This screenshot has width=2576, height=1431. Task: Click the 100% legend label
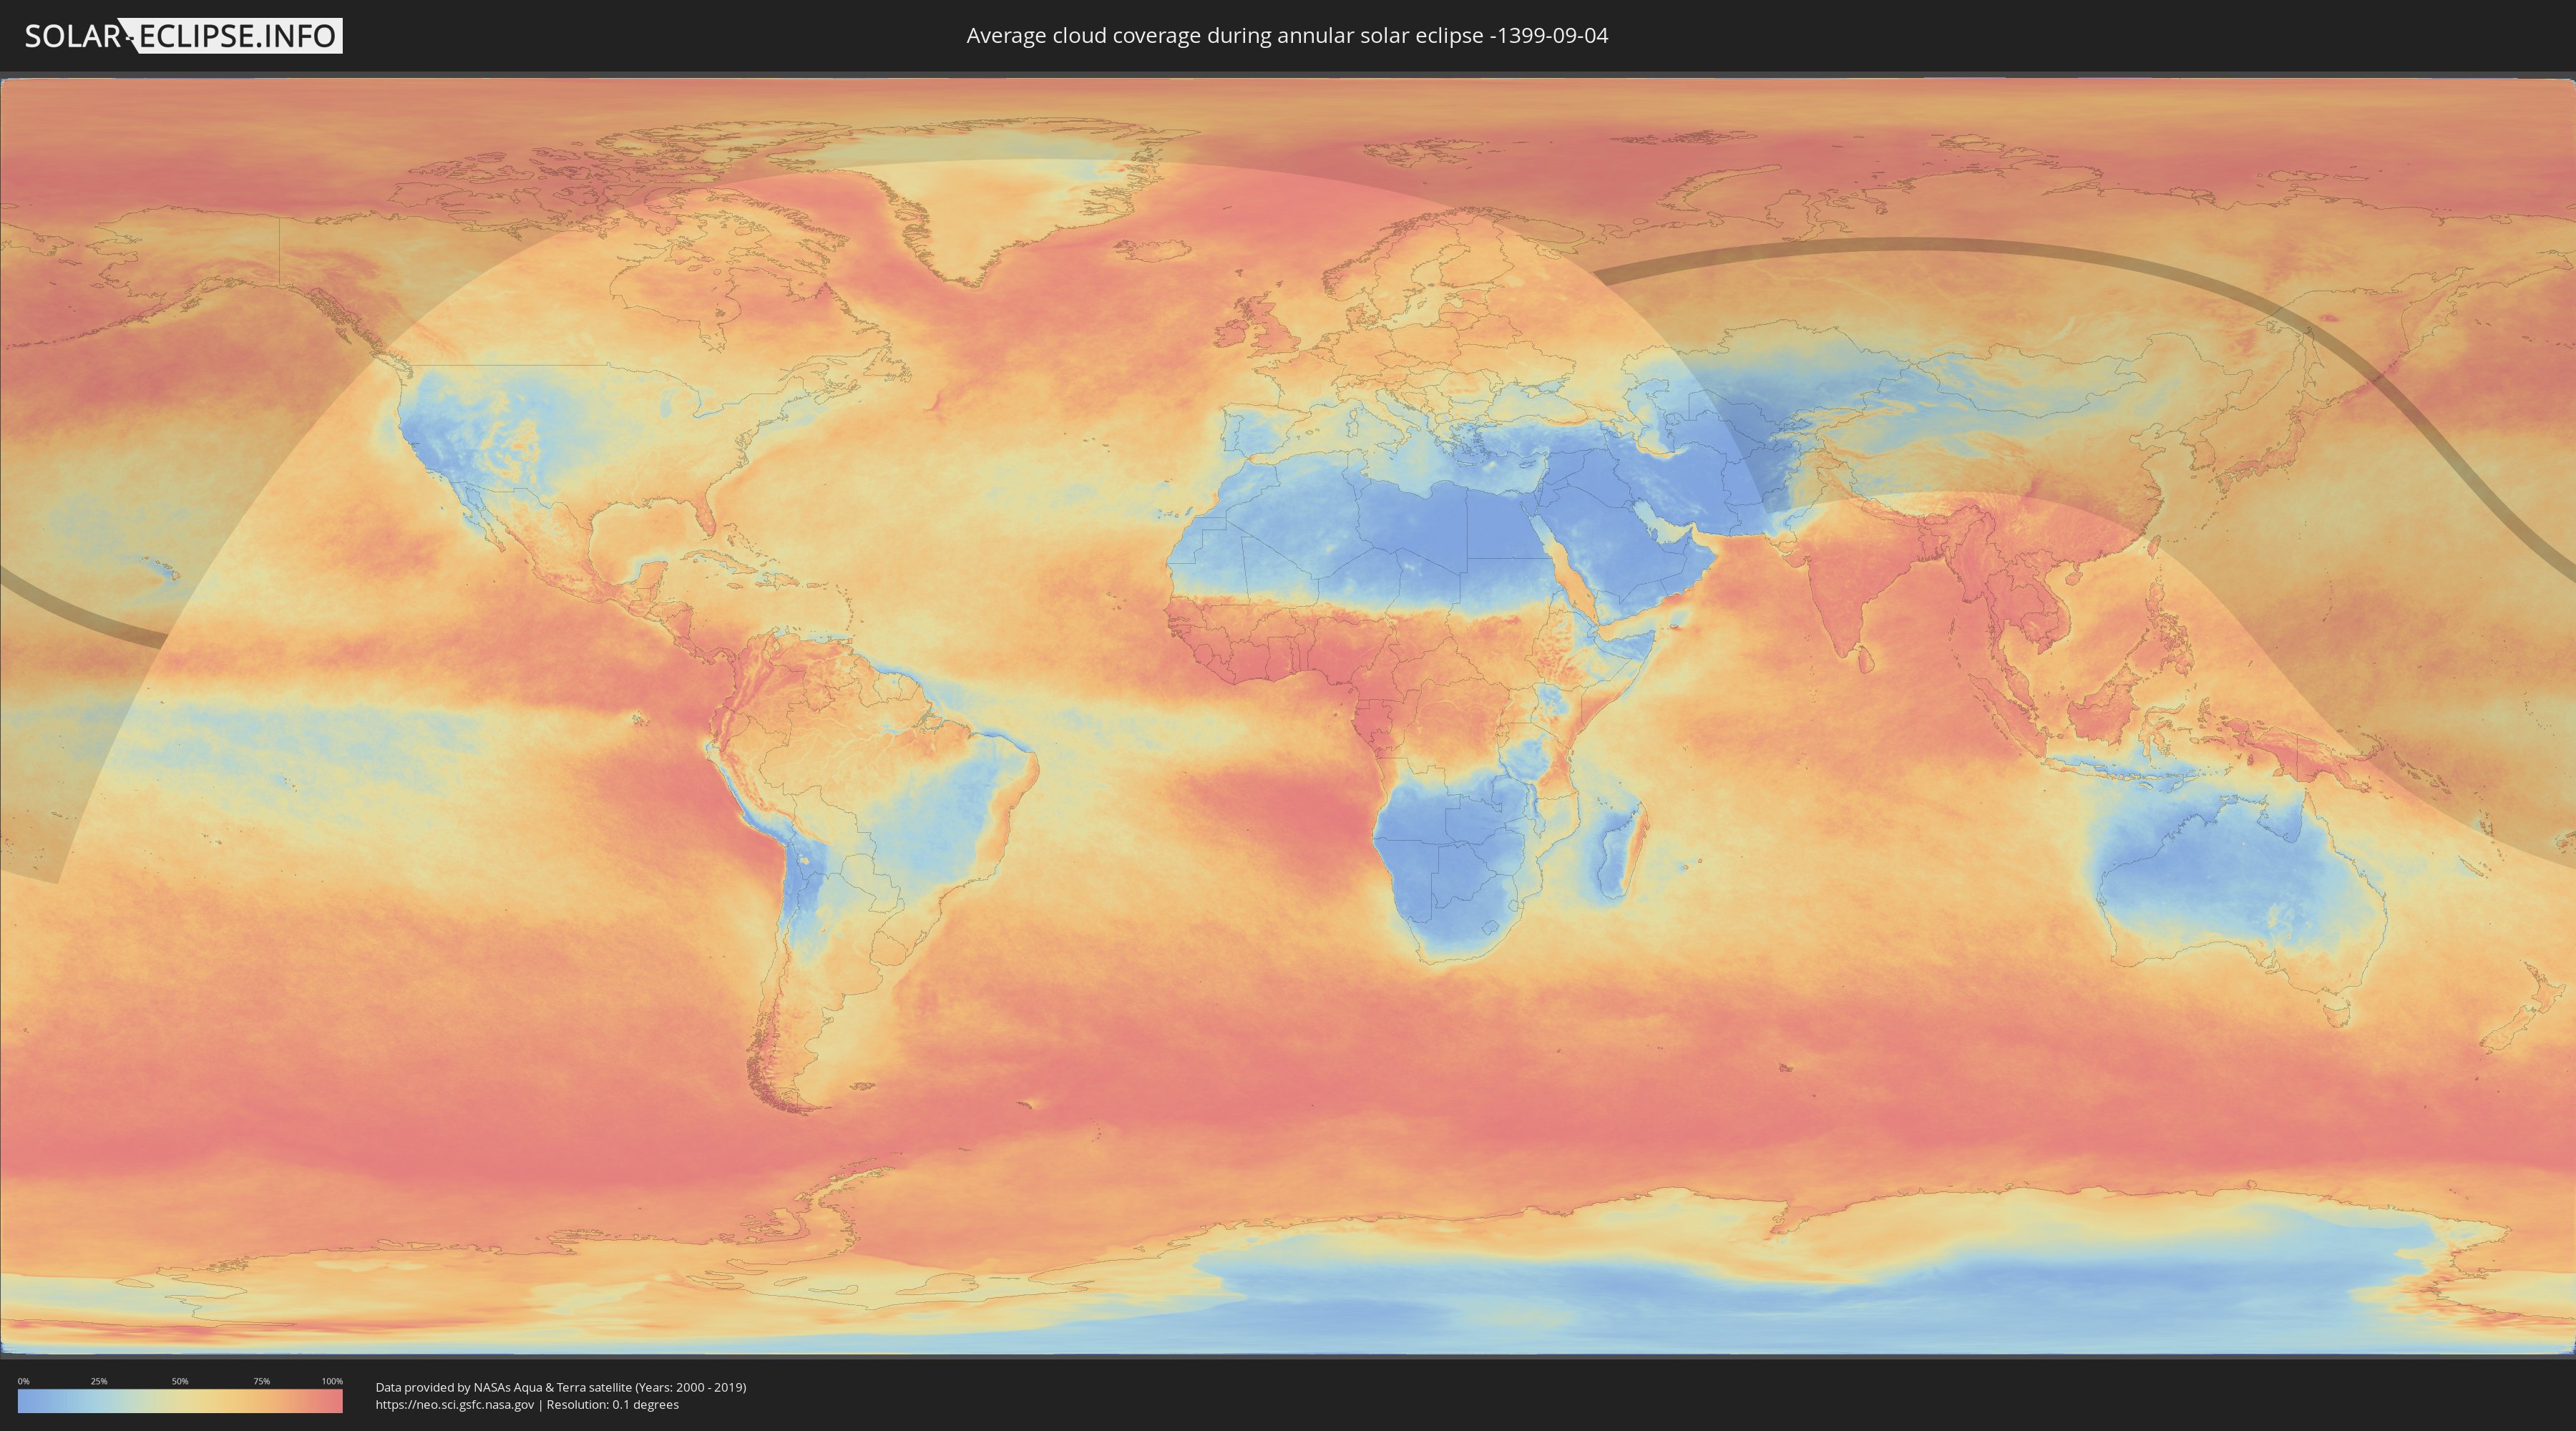click(332, 1381)
